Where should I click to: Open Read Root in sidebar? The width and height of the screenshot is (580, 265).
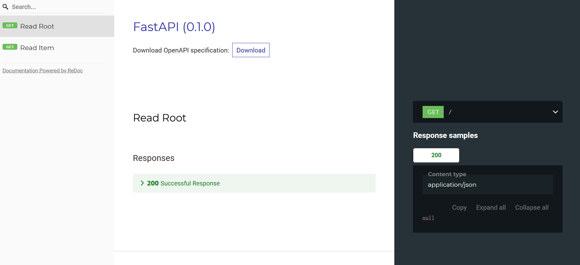coord(57,26)
